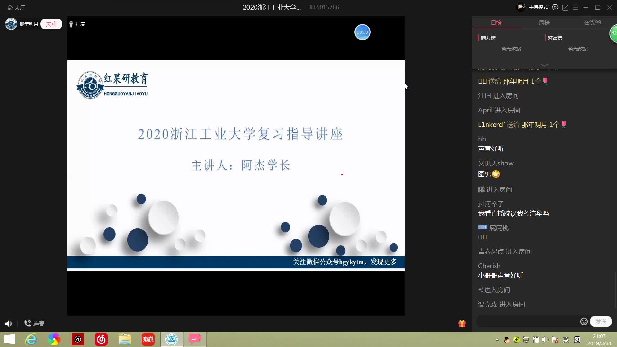Click username 屁屁桃 in chat
Viewport: 617px width, 347px height.
click(x=499, y=228)
